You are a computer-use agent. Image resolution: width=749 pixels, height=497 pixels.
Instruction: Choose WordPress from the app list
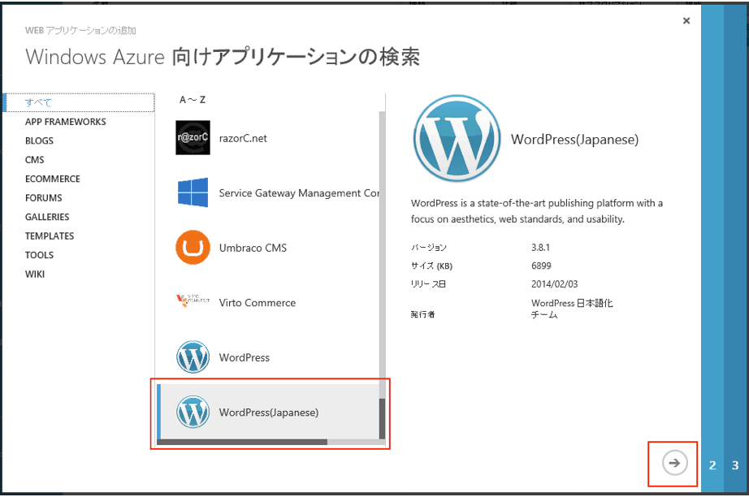(x=268, y=357)
